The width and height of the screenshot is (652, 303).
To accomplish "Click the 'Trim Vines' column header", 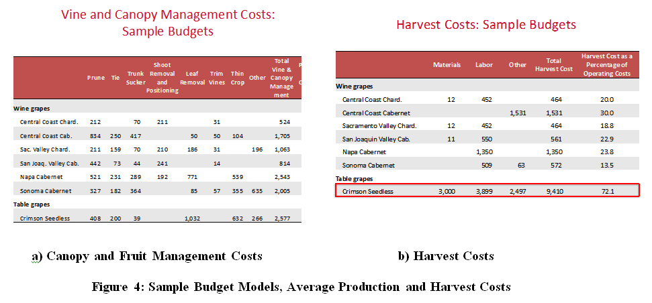I will [217, 78].
